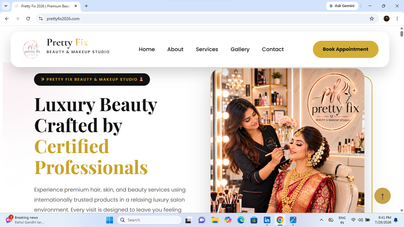View site information icon in address bar
The height and width of the screenshot is (227, 404).
41,19
